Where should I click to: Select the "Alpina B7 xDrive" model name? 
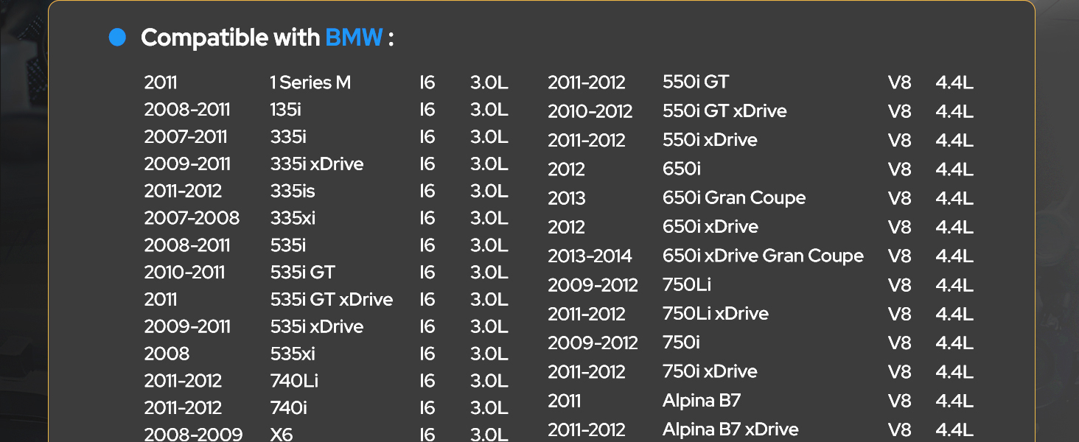click(730, 429)
